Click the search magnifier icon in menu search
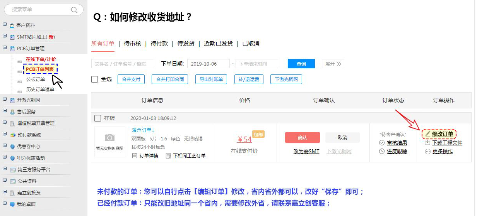477x216 pixels. (74, 10)
